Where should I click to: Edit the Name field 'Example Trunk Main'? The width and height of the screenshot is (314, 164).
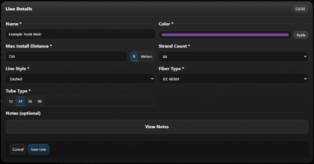pos(80,34)
